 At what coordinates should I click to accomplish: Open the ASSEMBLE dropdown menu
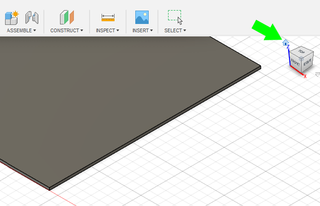[21, 30]
